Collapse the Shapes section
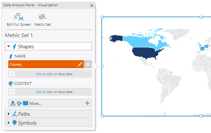The height and width of the screenshot is (133, 211). 9,47
